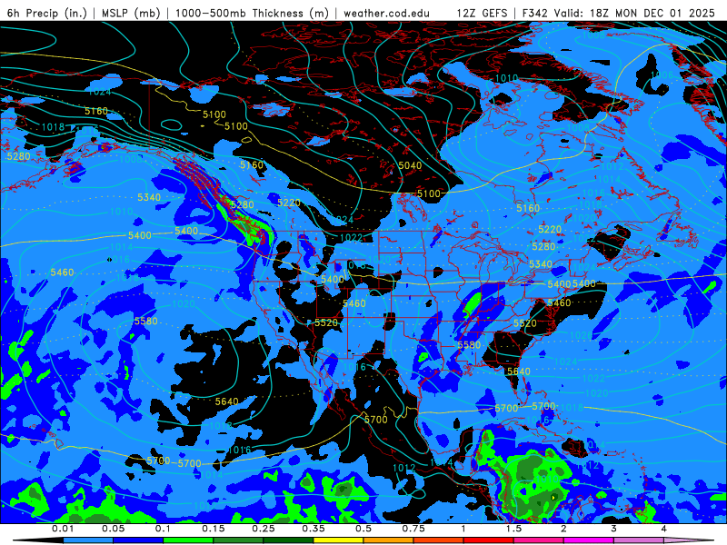Click the '12Z GEFS' model label
The height and width of the screenshot is (545, 727).
pos(482,13)
